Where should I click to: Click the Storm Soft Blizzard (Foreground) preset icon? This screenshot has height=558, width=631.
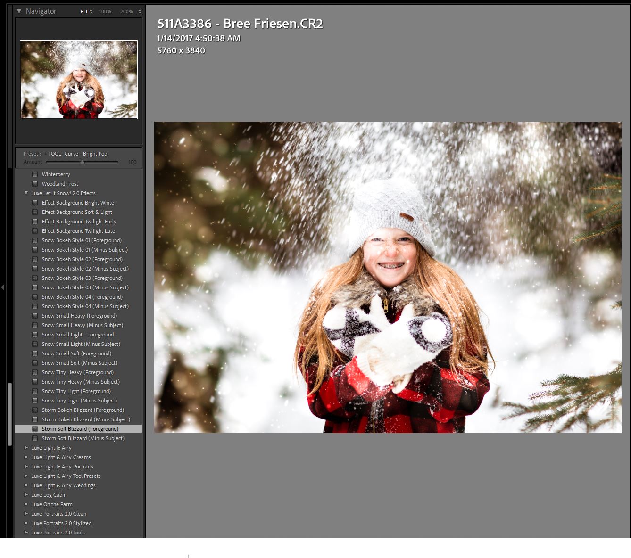pos(35,429)
